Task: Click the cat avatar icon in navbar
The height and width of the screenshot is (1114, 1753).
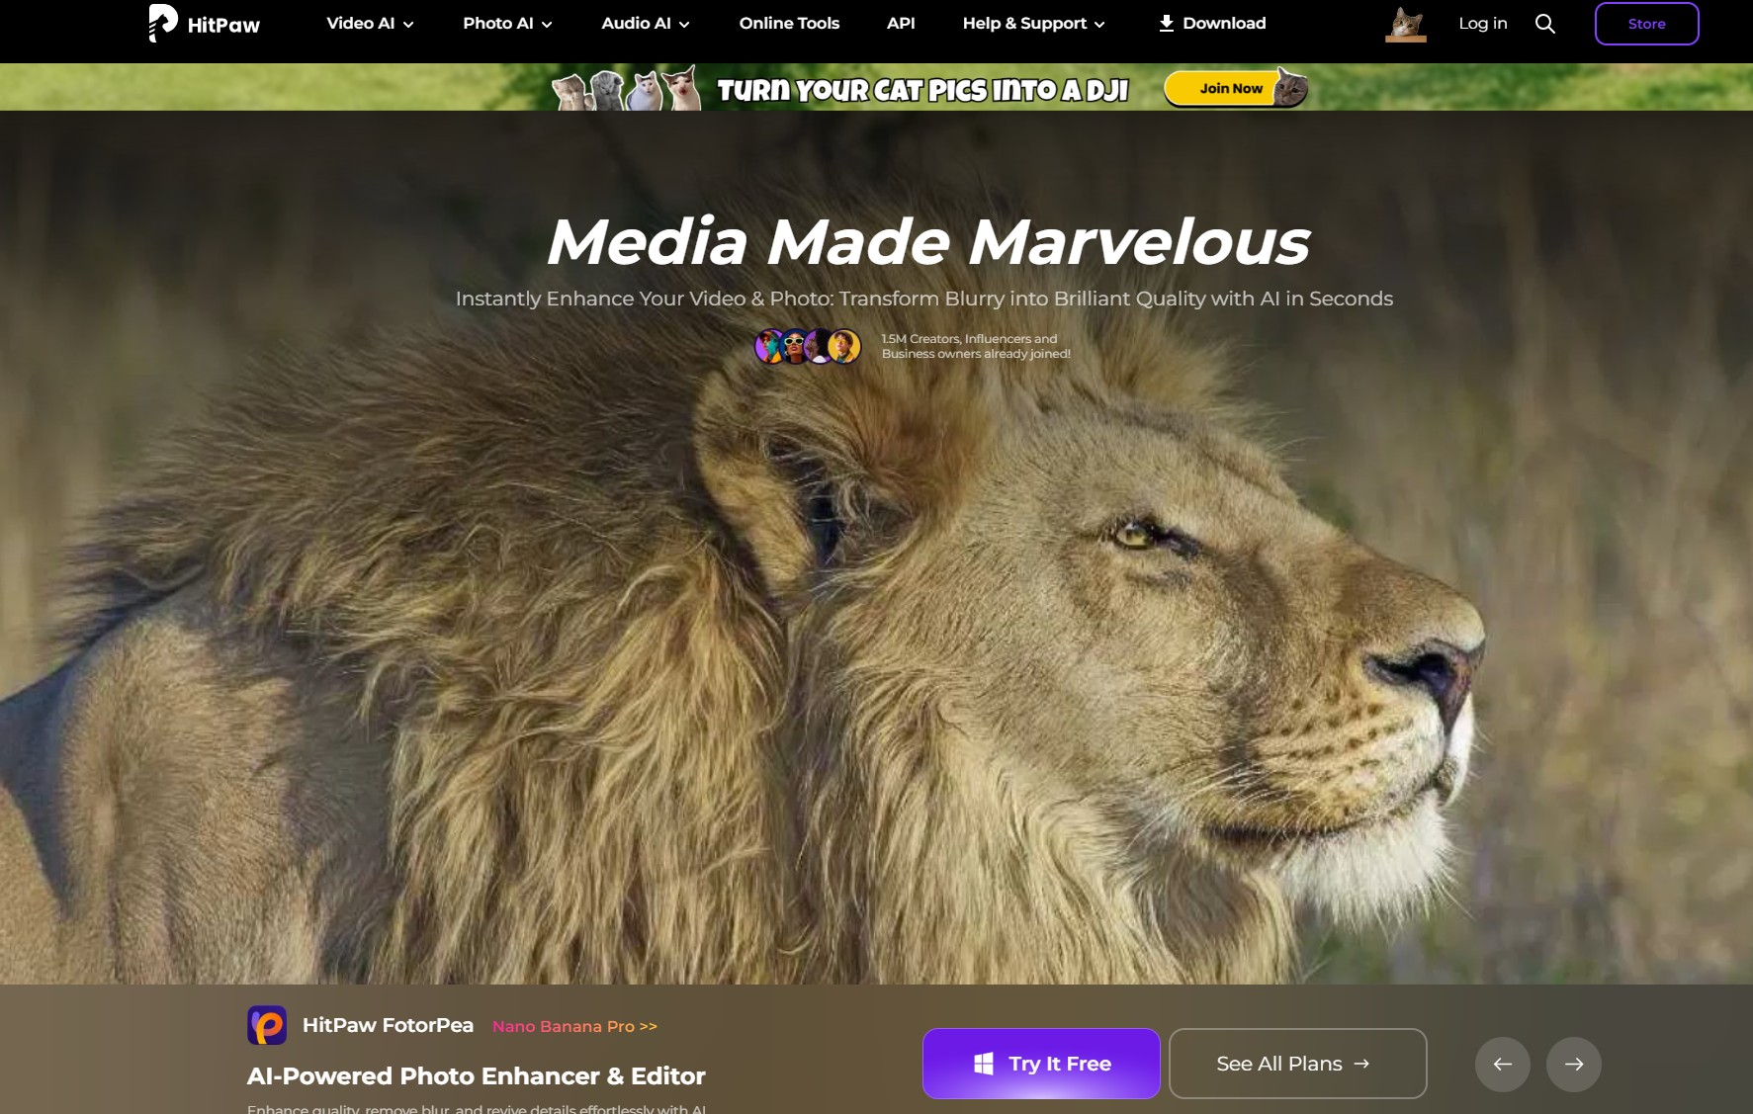Action: 1405,24
